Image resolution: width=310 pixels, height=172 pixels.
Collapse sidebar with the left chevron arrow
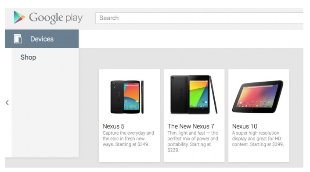coord(7,103)
